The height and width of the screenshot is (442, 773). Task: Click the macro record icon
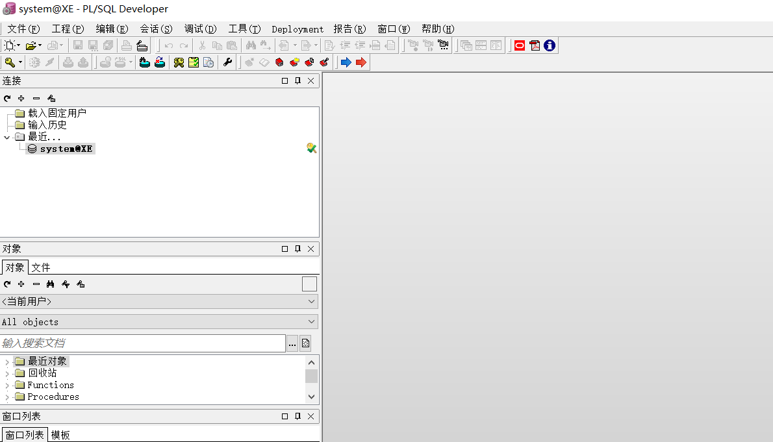(413, 45)
